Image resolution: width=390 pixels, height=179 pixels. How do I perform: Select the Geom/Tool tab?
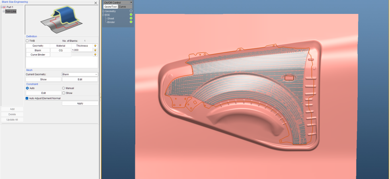point(111,7)
